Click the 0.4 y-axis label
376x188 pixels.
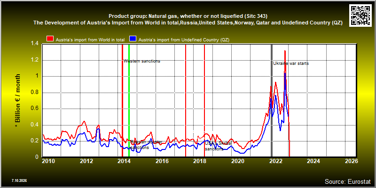click(35, 125)
